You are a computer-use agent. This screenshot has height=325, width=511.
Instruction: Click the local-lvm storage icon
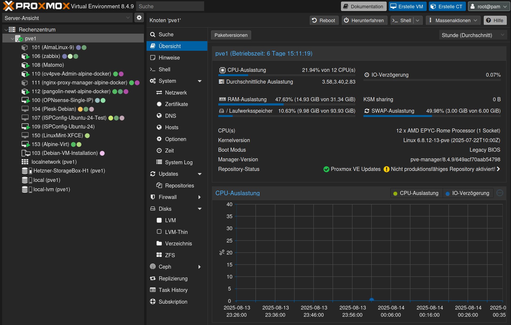[x=27, y=189]
